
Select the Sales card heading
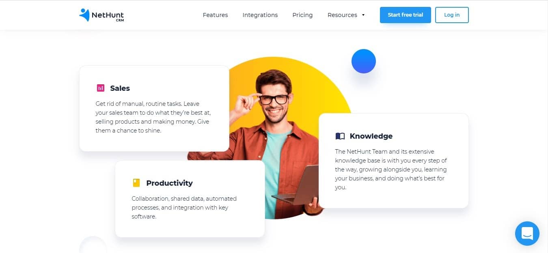120,88
